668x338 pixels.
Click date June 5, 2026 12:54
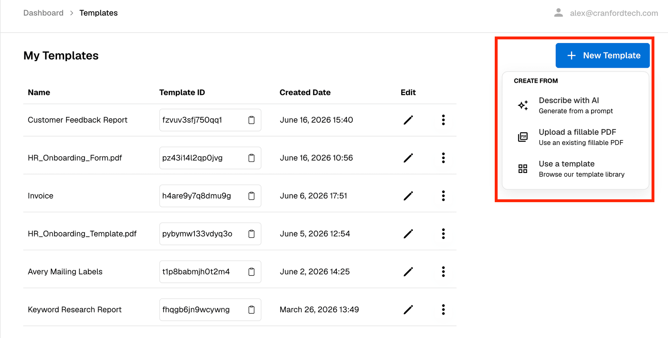pyautogui.click(x=315, y=233)
